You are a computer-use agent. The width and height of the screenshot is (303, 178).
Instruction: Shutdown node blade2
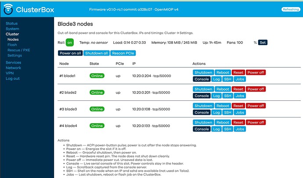tap(203, 89)
